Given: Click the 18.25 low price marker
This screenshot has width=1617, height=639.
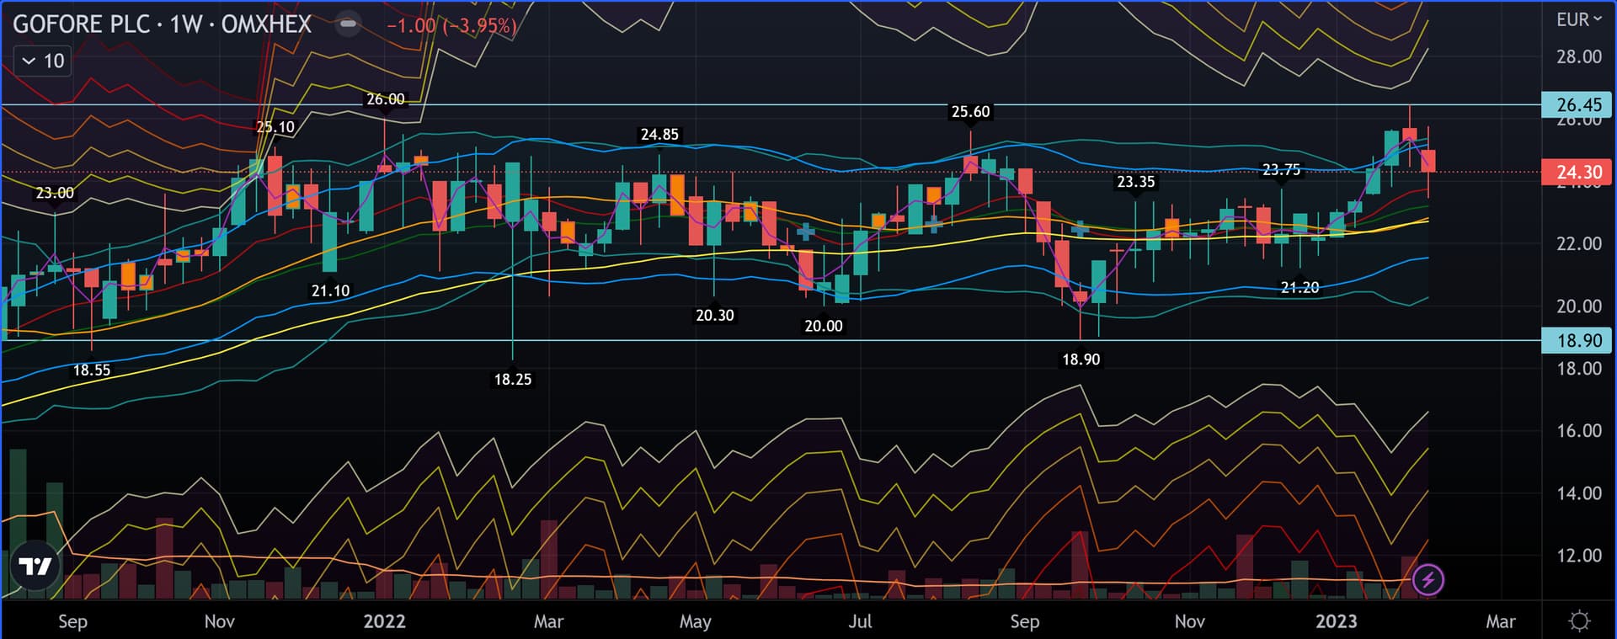Looking at the screenshot, I should [512, 380].
